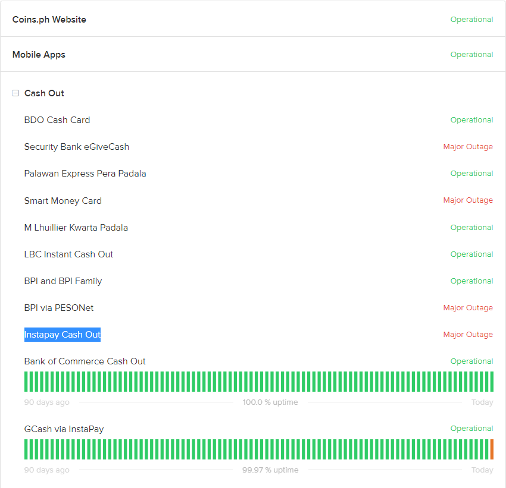Image resolution: width=506 pixels, height=488 pixels.
Task: Click the Smart Money Card label
Action: click(x=63, y=201)
